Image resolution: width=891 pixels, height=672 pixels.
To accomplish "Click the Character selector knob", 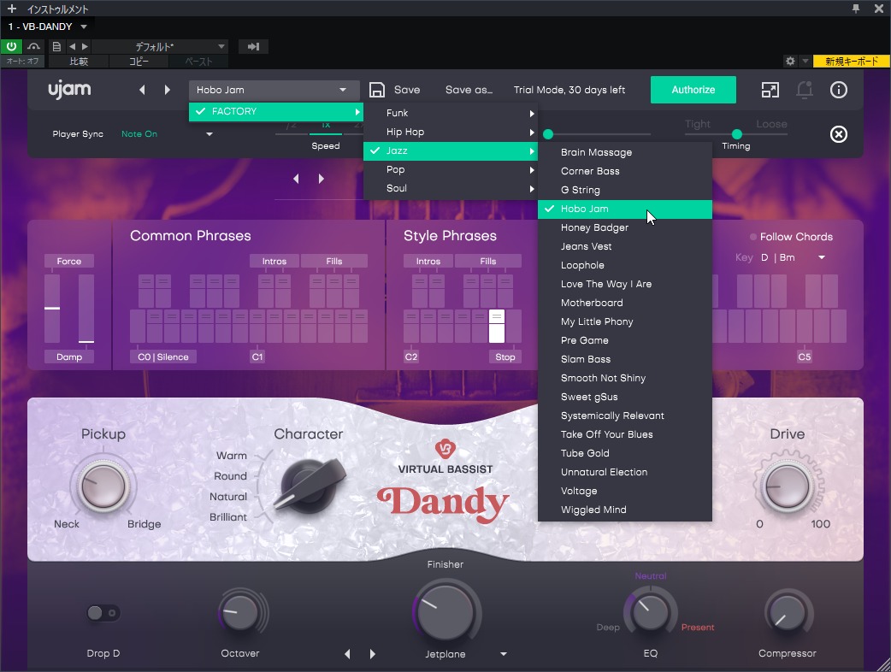I will tap(311, 486).
